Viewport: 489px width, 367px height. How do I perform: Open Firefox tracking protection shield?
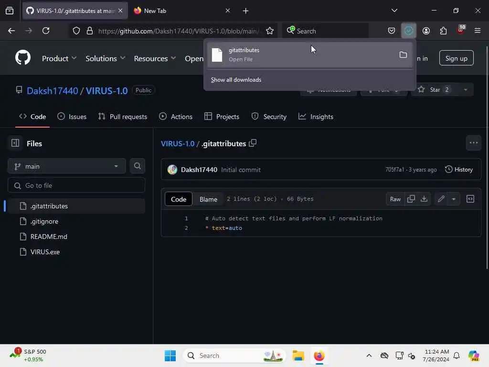76,31
